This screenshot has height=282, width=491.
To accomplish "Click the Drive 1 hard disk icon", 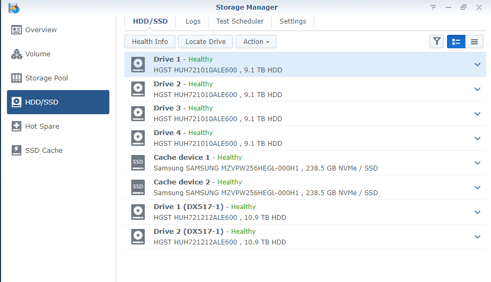I will (138, 64).
